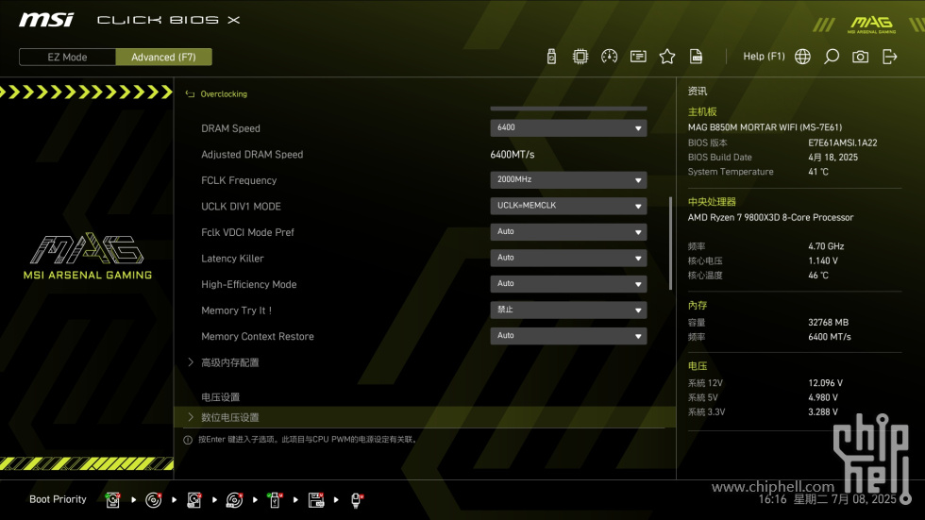Click the 3.288 V system voltage
This screenshot has height=520, width=925.
tap(823, 412)
